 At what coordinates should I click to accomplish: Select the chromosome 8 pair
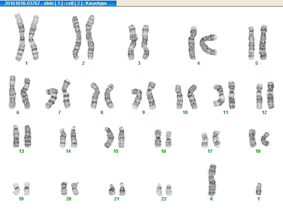[102, 96]
